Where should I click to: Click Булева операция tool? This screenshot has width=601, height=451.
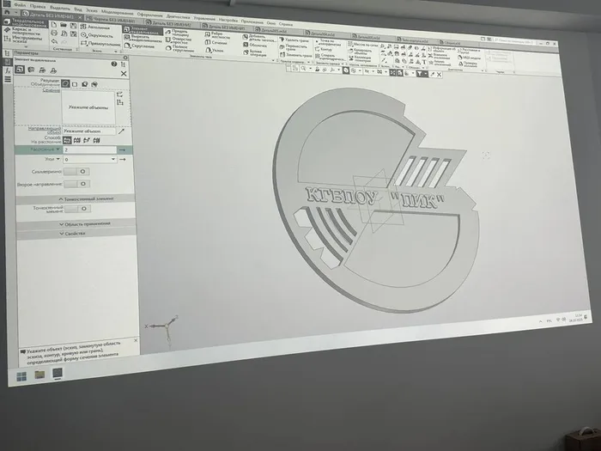[255, 53]
